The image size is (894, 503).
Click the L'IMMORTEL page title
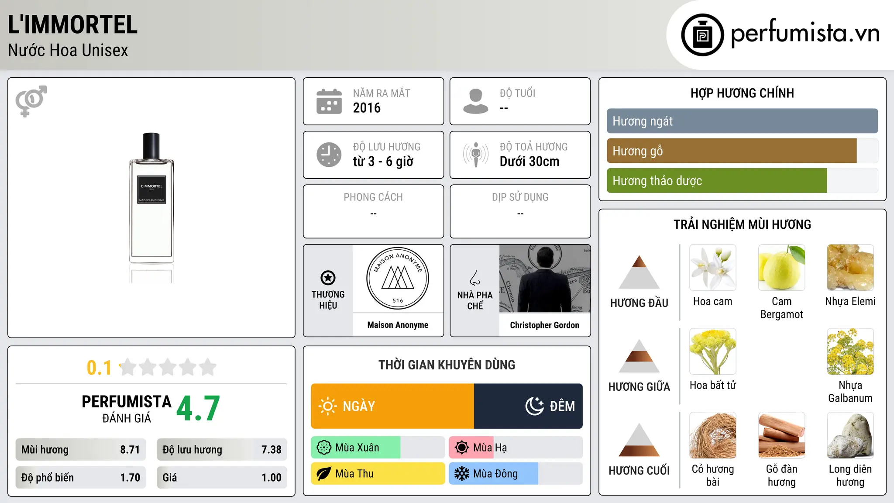[72, 24]
